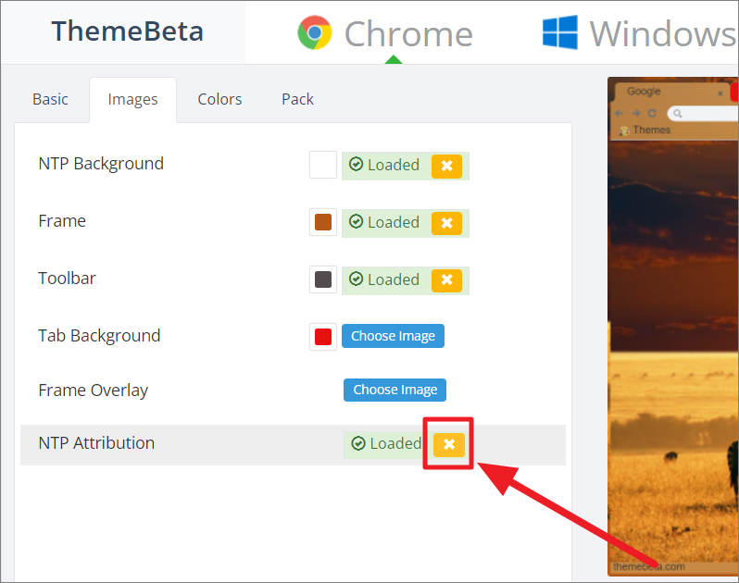Click the preview reload icon
Viewport: 739px width, 583px height.
[x=652, y=114]
